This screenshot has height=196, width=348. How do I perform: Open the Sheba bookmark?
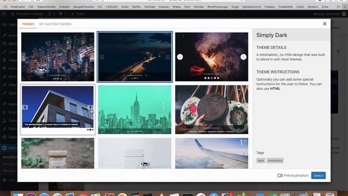[177, 7]
